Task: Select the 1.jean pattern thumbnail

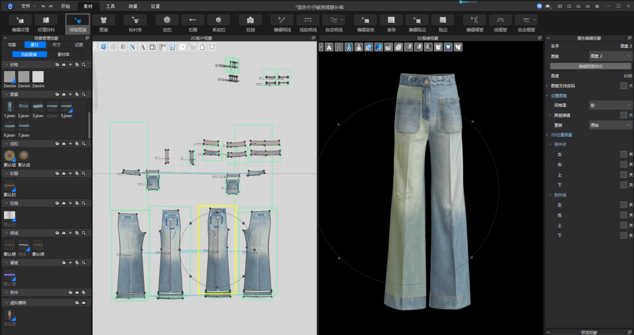Action: [9, 106]
